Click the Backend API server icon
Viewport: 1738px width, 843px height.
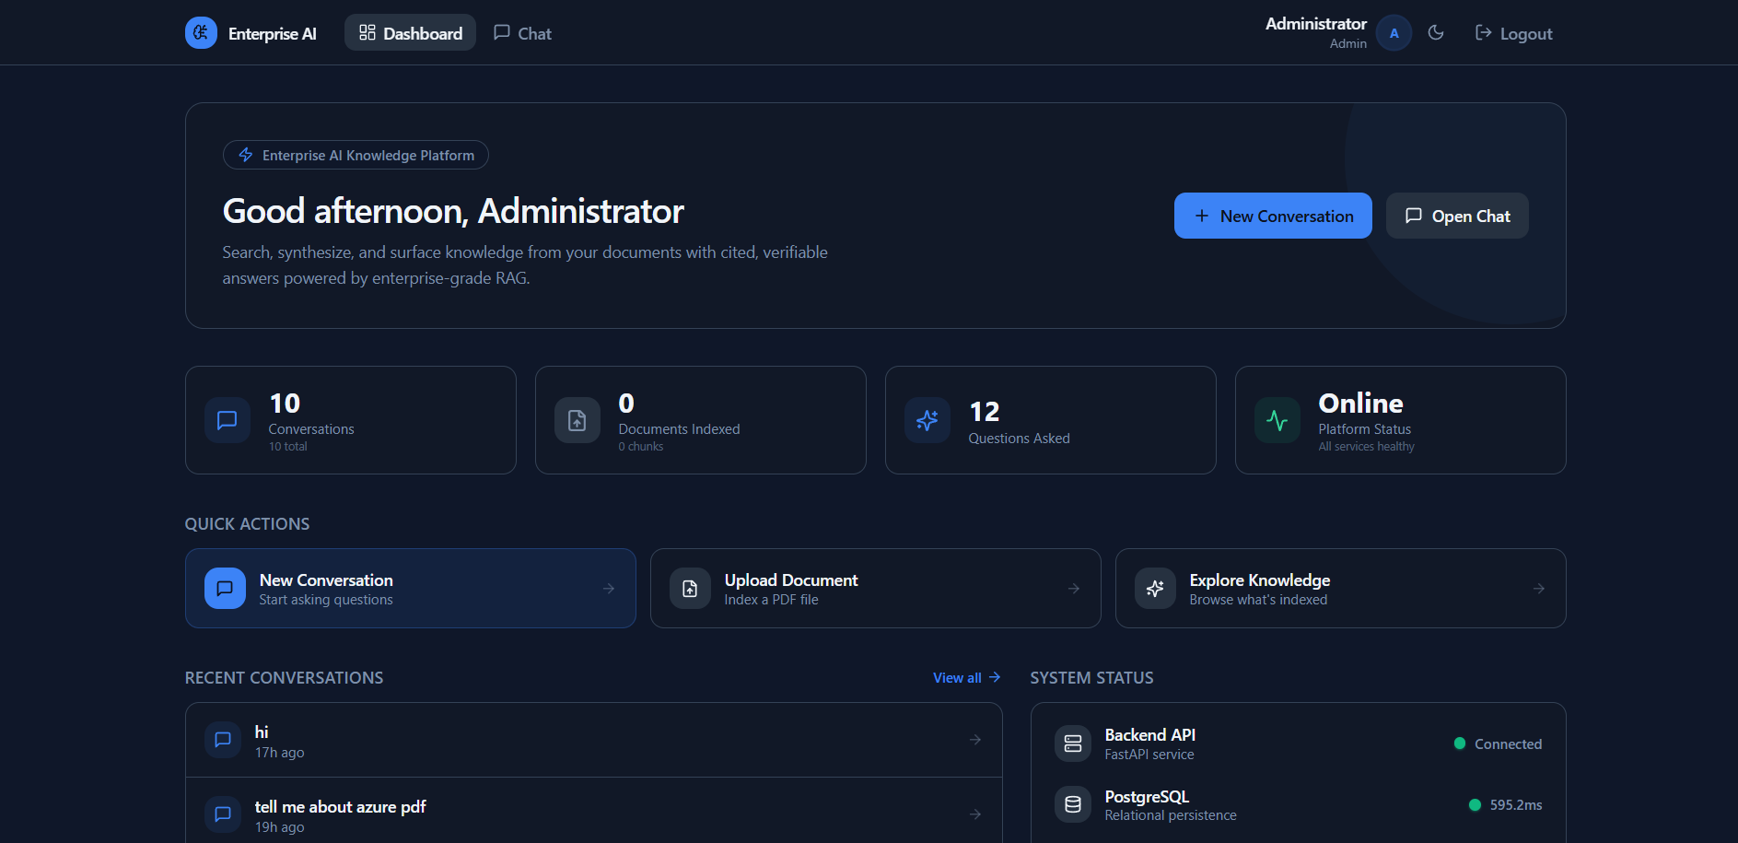click(1073, 743)
